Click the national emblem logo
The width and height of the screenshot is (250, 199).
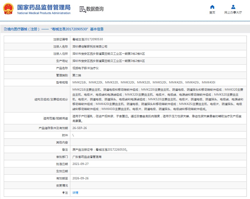[x=8, y=9]
